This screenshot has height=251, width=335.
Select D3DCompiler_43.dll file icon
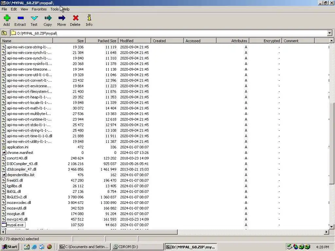[4, 164]
